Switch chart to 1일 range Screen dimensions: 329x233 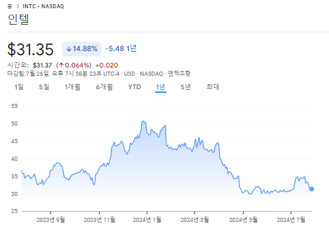pyautogui.click(x=19, y=87)
